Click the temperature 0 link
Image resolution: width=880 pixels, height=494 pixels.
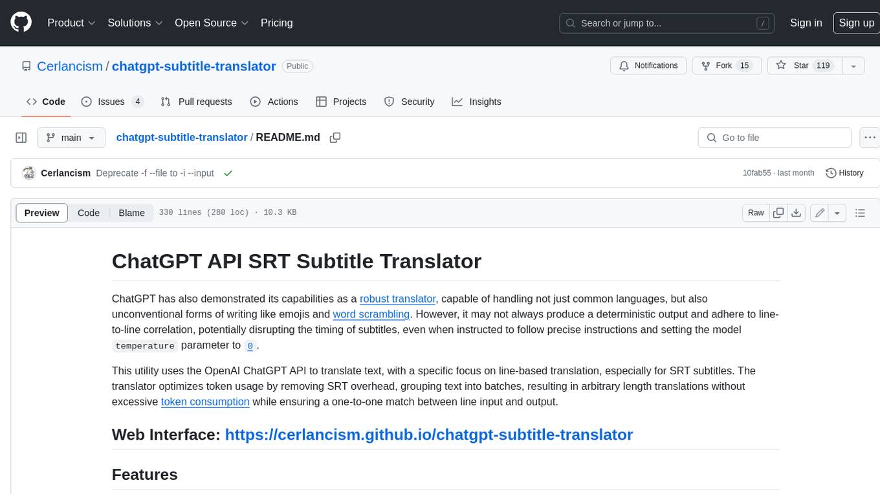point(250,345)
